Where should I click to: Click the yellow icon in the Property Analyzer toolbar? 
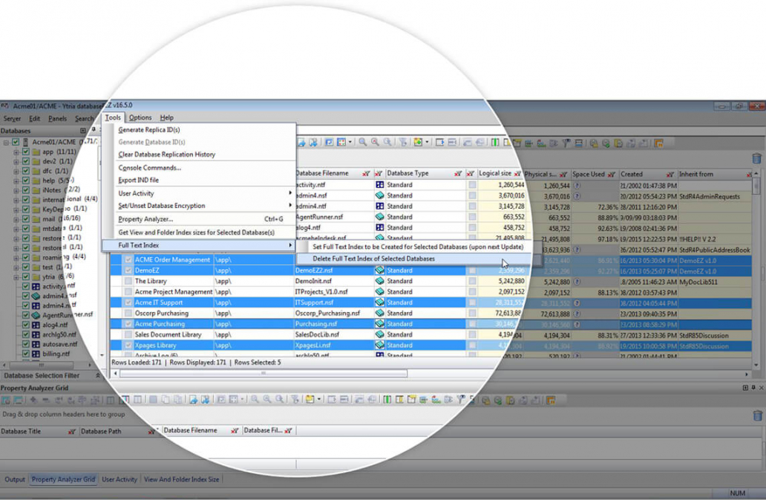310,399
